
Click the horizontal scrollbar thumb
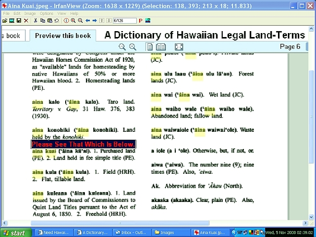tap(119, 223)
